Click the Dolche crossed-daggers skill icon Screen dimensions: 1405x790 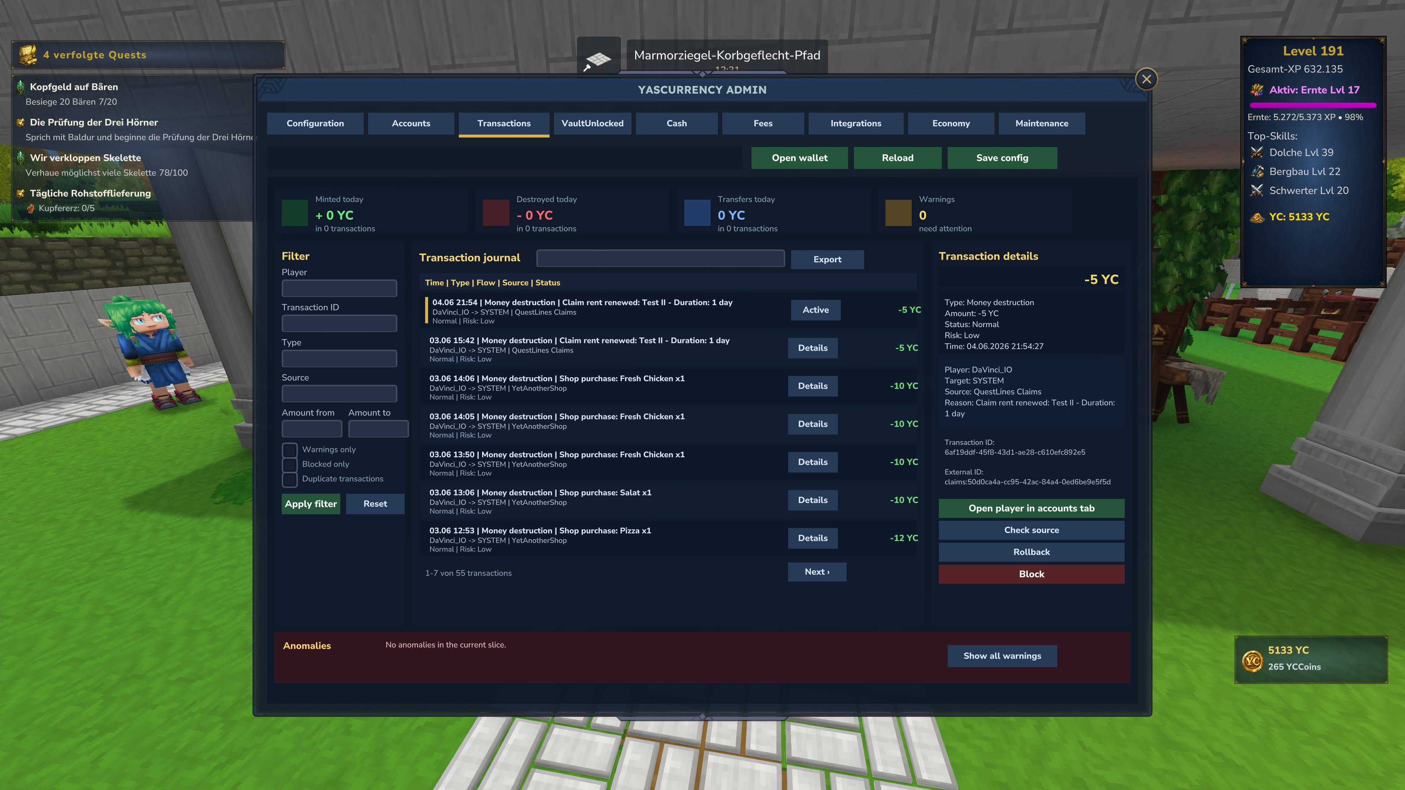1257,153
